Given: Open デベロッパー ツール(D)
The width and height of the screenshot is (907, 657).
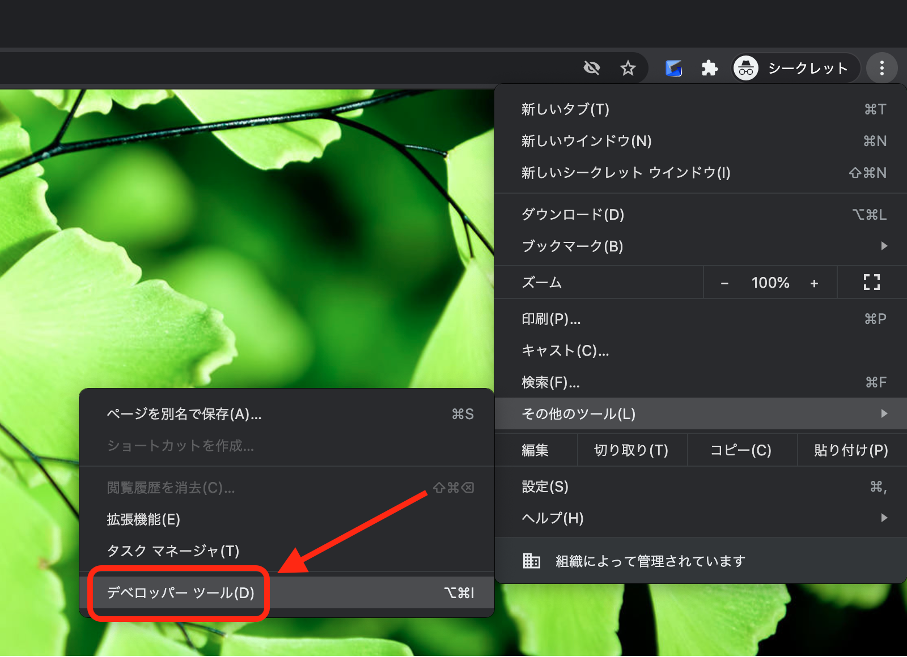Looking at the screenshot, I should [x=287, y=593].
